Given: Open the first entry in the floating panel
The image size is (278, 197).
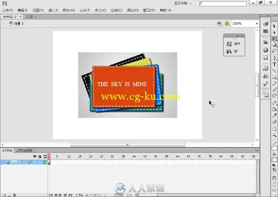Looking at the screenshot, I should 234,43.
